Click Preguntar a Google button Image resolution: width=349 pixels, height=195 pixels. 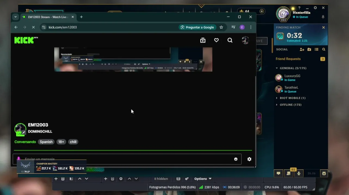[x=197, y=27]
